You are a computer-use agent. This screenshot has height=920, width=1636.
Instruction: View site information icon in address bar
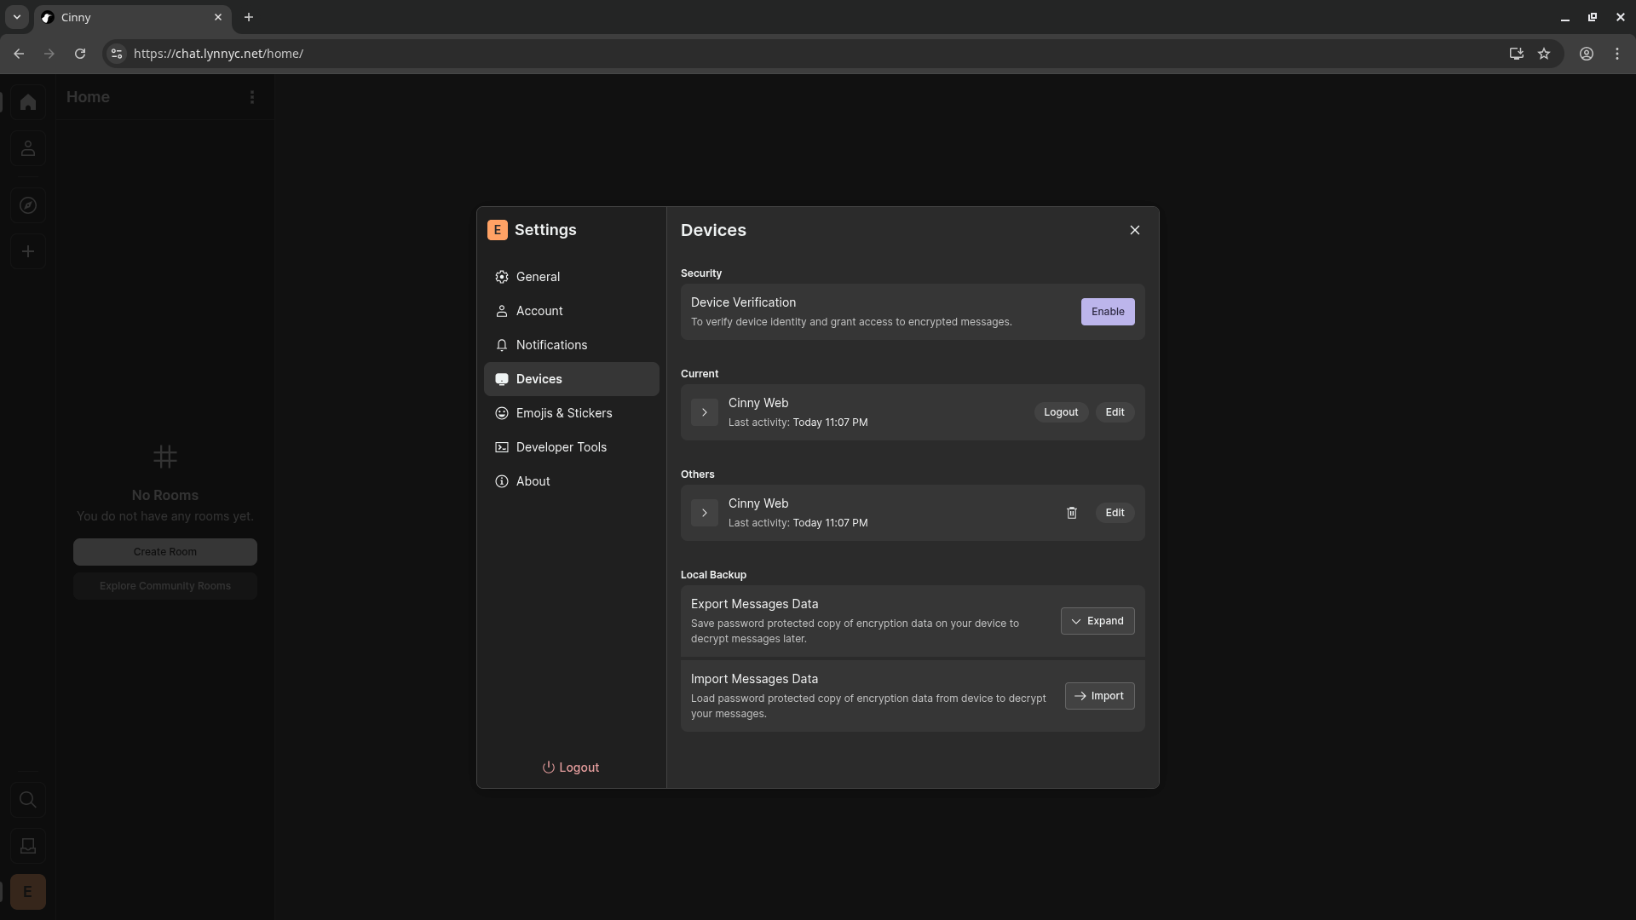click(117, 54)
